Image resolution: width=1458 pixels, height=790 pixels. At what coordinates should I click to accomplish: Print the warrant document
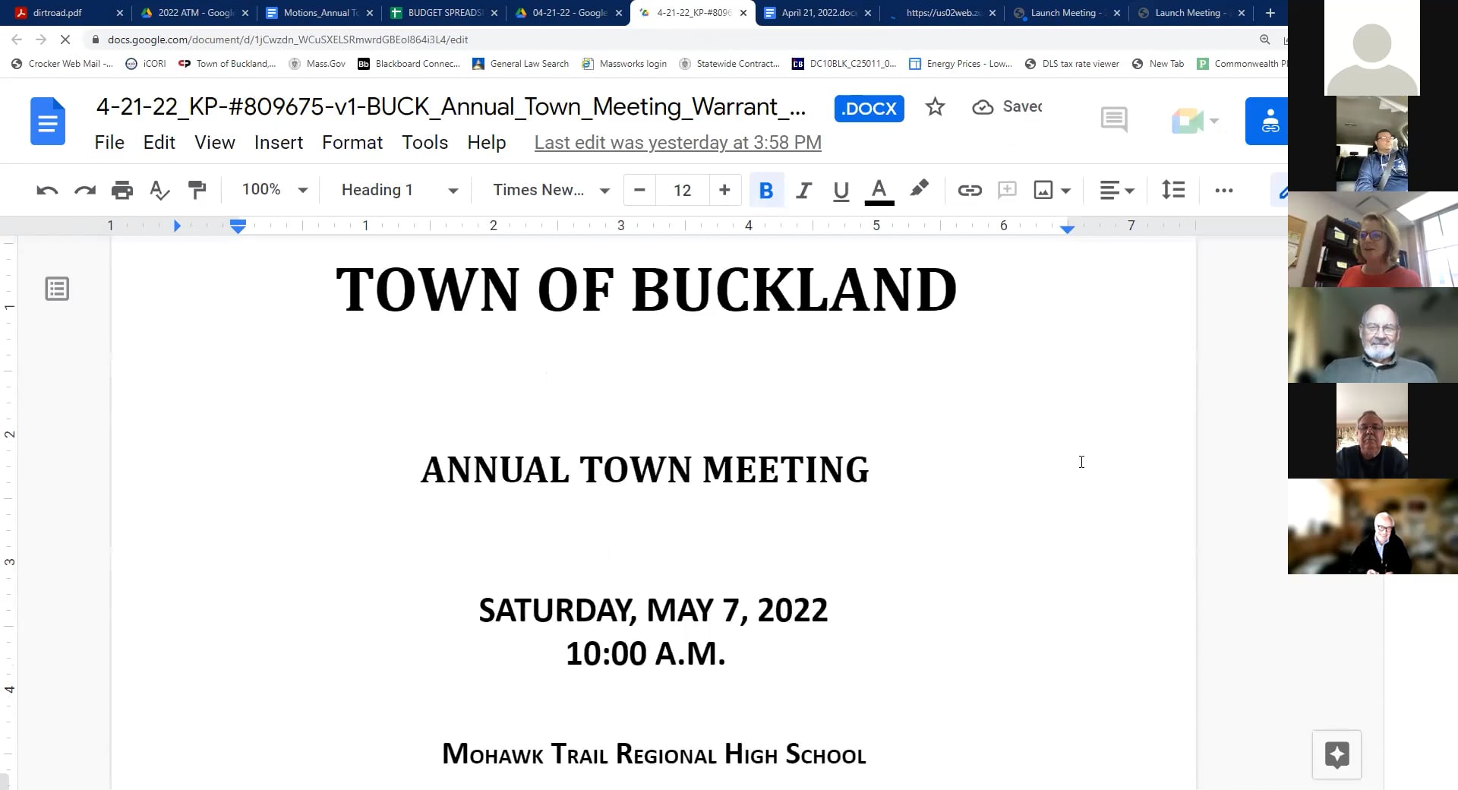[x=122, y=190]
